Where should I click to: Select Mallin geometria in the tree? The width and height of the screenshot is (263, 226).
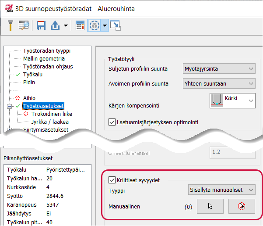[44, 58]
